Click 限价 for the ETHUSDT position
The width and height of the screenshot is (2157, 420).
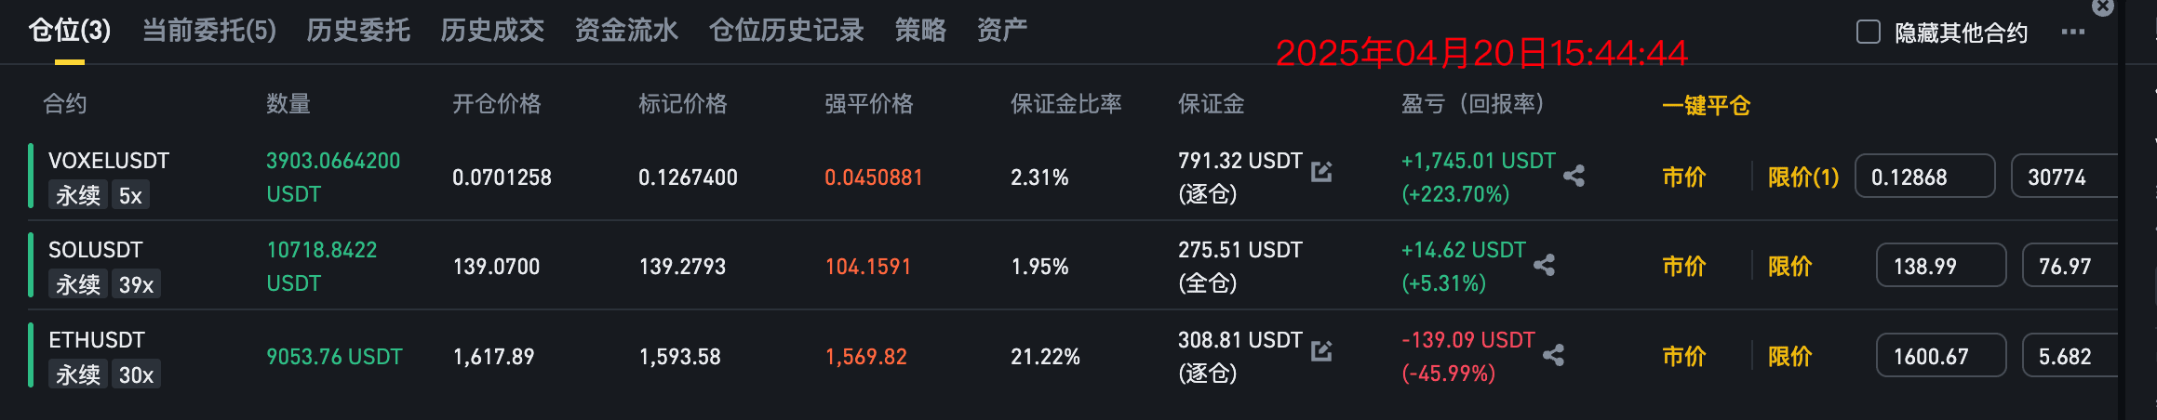(x=1789, y=356)
